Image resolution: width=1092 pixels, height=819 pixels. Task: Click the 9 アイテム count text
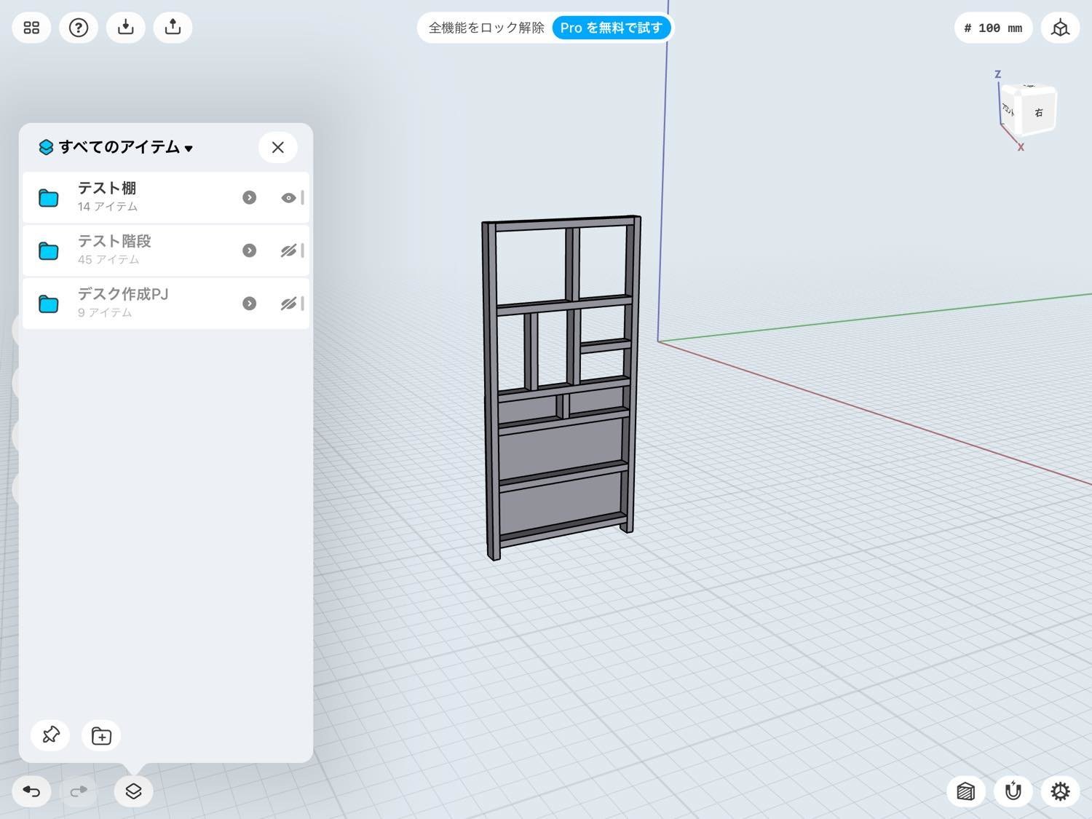coord(105,312)
